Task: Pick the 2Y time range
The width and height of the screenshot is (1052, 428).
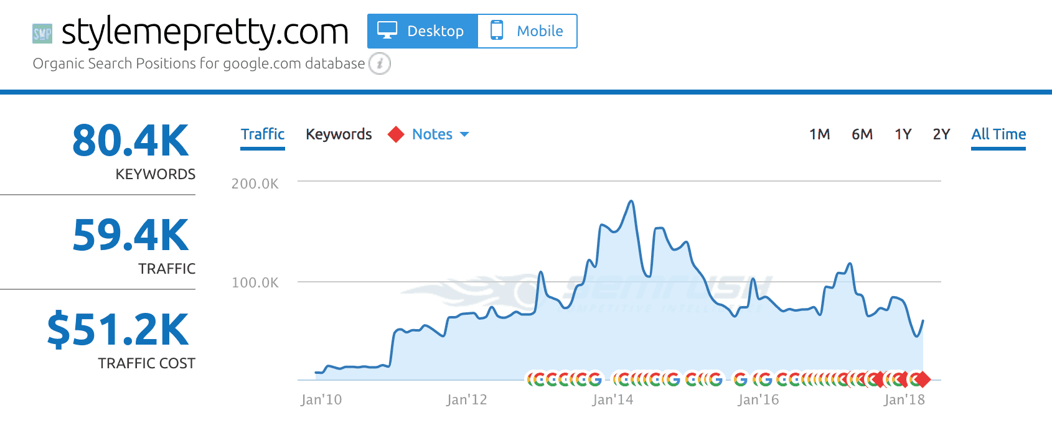Action: click(941, 134)
